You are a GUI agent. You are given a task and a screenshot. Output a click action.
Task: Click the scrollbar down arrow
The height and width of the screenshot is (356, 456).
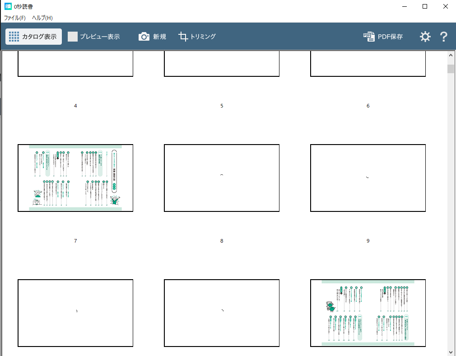pyautogui.click(x=451, y=351)
